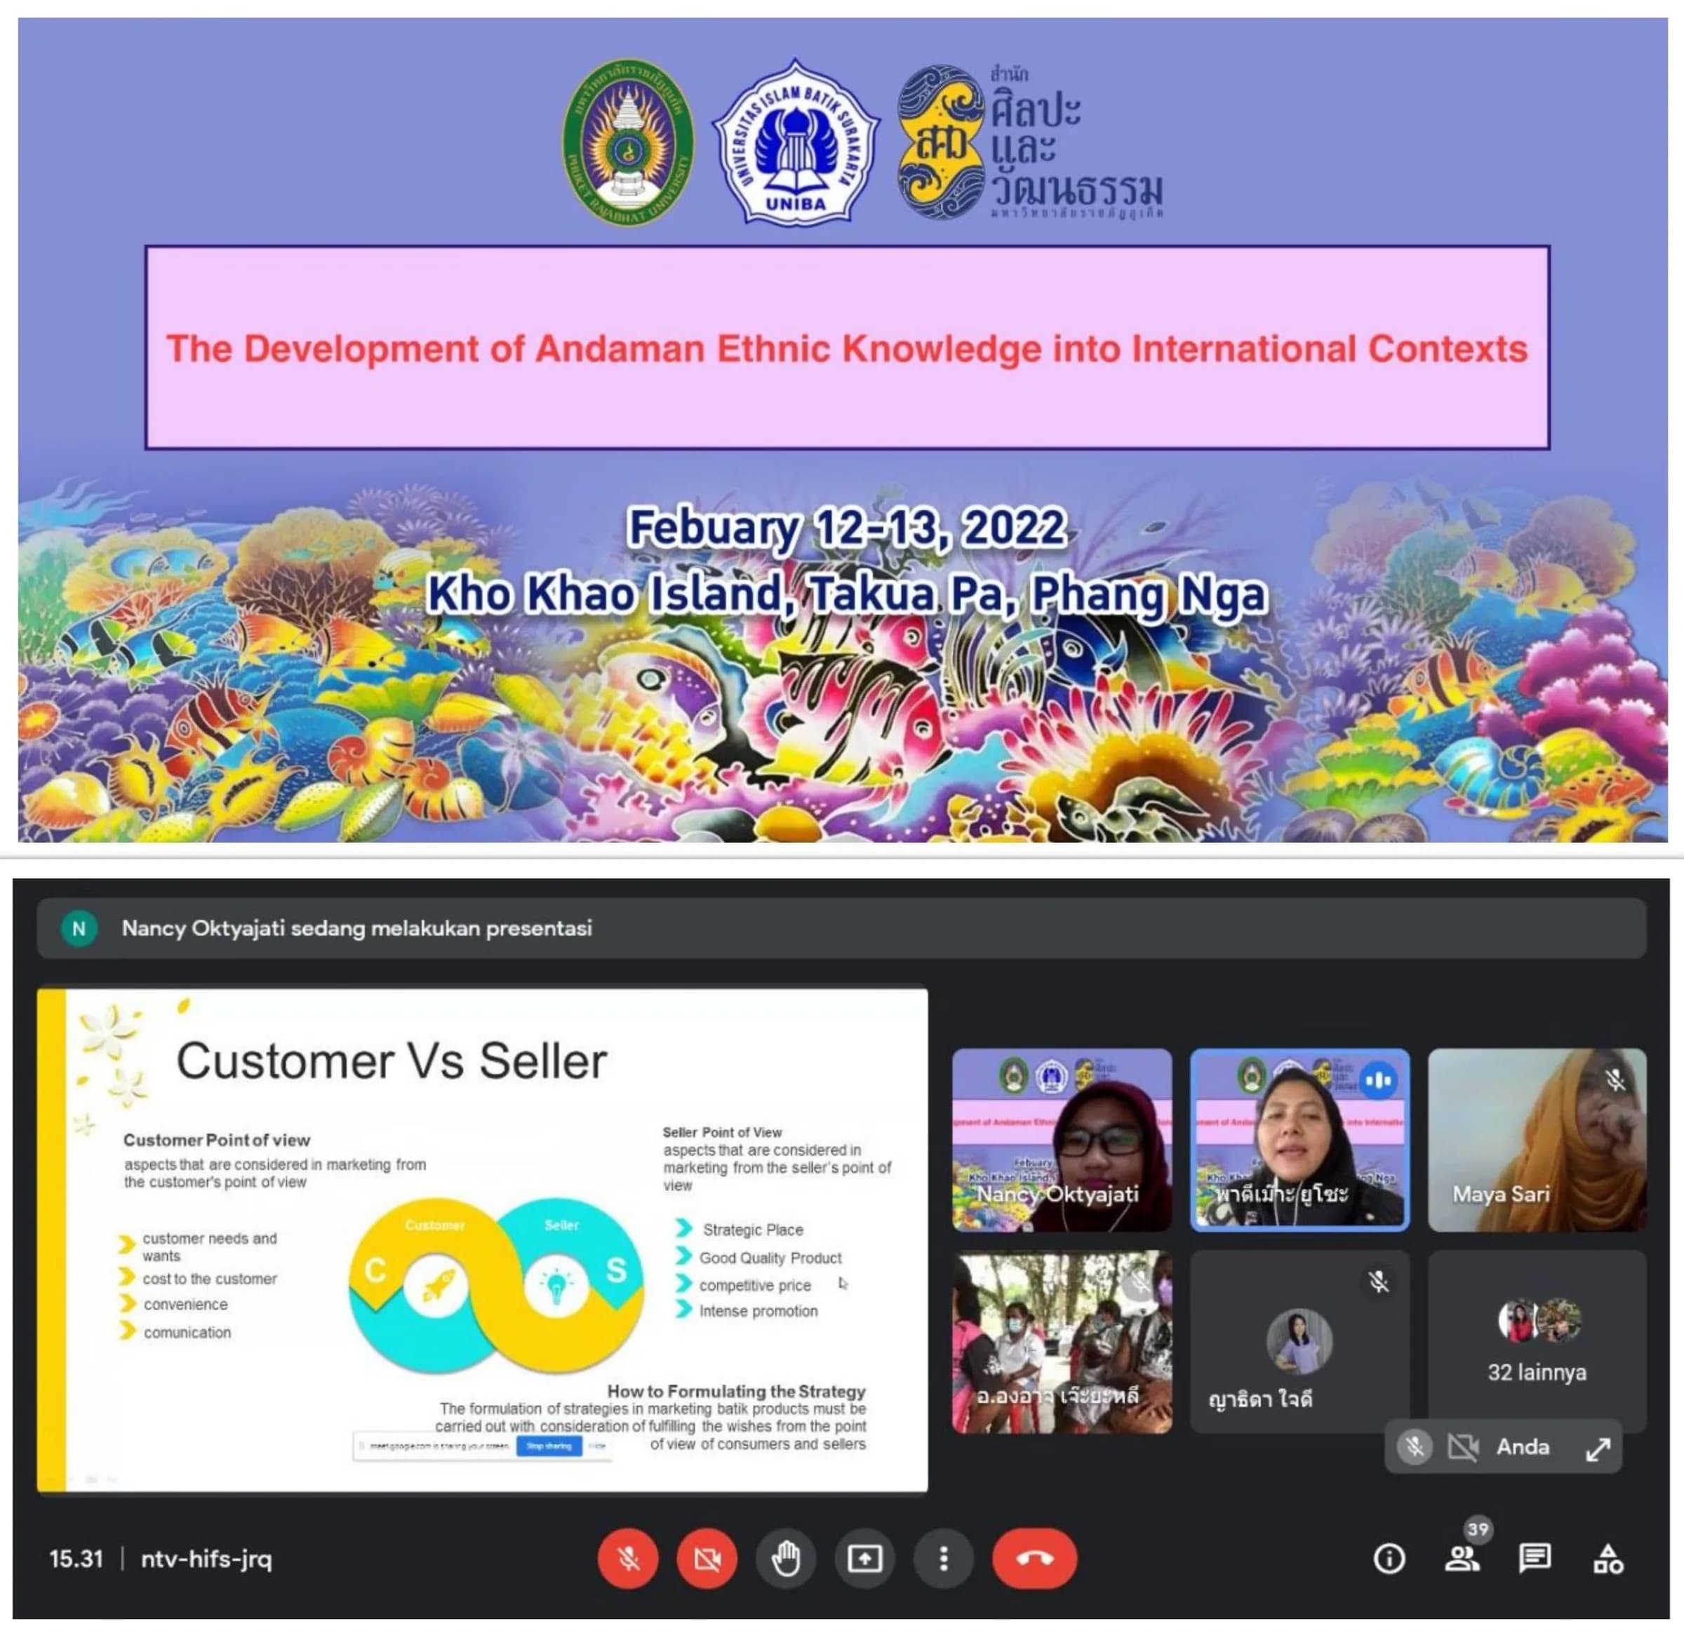
Task: Click the comunication bullet
Action: (x=187, y=1332)
